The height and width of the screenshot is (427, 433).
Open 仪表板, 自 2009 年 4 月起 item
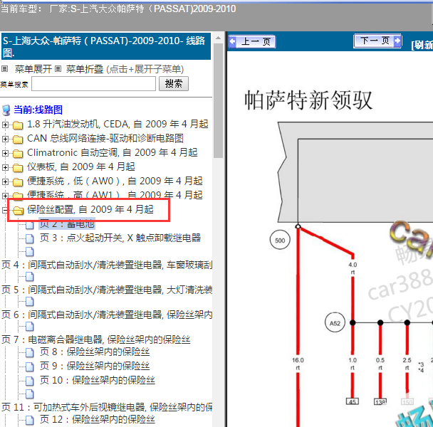[81, 167]
